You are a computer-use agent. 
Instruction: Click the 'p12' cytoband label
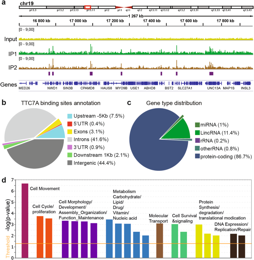107,10
